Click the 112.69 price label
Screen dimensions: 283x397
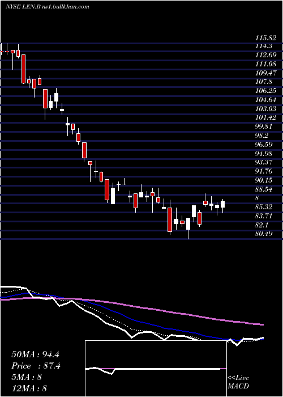(x=265, y=54)
